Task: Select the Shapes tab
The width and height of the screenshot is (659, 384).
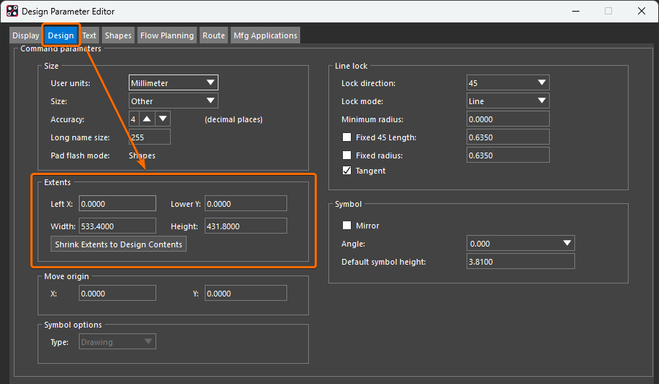Action: tap(118, 35)
